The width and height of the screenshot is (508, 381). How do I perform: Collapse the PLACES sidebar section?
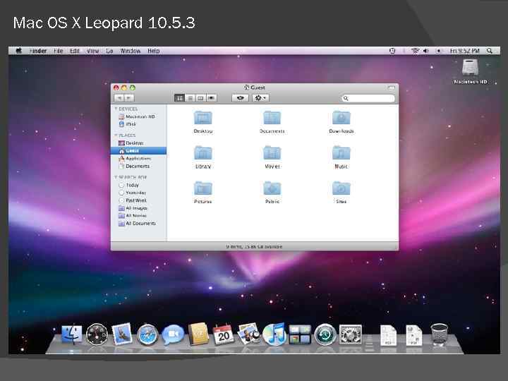[x=116, y=135]
